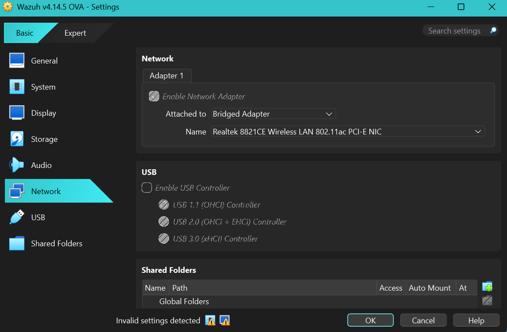Screen dimensions: 507x332
Task: Click the search magnifier icon
Action: coord(493,30)
